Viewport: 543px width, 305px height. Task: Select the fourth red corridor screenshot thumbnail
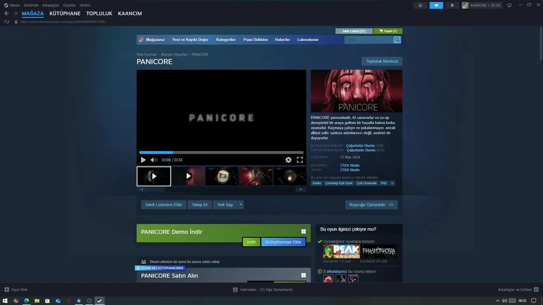tap(256, 176)
